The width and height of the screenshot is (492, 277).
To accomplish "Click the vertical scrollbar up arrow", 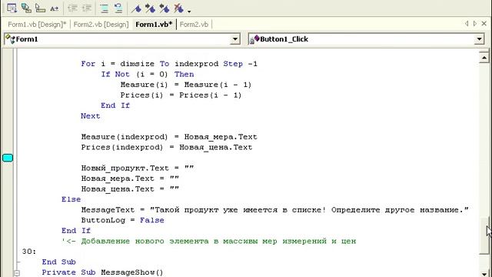I will pos(484,58).
